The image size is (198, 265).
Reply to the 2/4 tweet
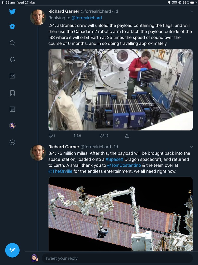[51, 136]
